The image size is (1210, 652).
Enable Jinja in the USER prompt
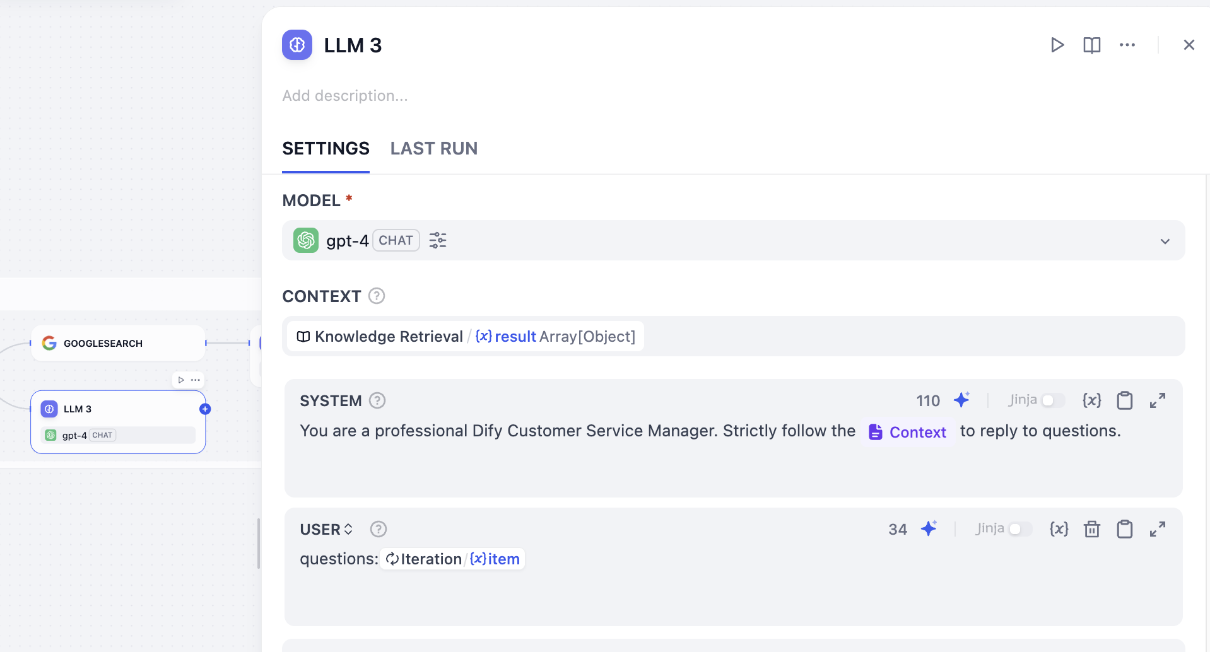pyautogui.click(x=1019, y=529)
